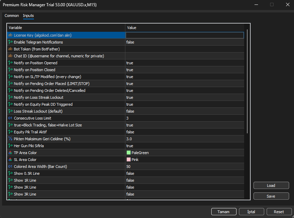Select the Inputs tab
Image resolution: width=294 pixels, height=218 pixels.
(28, 16)
